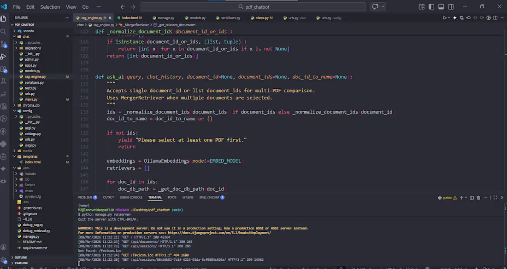Open the View menu
This screenshot has width=507, height=269.
coord(71,7)
